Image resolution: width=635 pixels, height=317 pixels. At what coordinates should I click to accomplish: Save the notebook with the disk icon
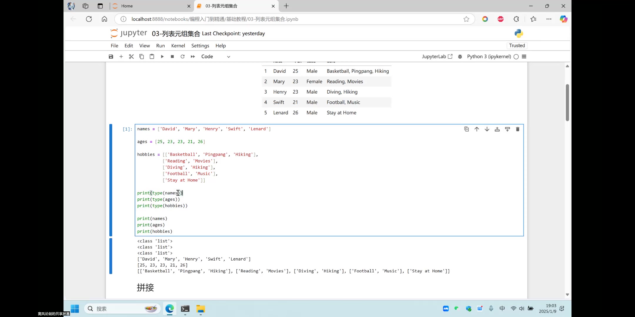click(x=111, y=57)
